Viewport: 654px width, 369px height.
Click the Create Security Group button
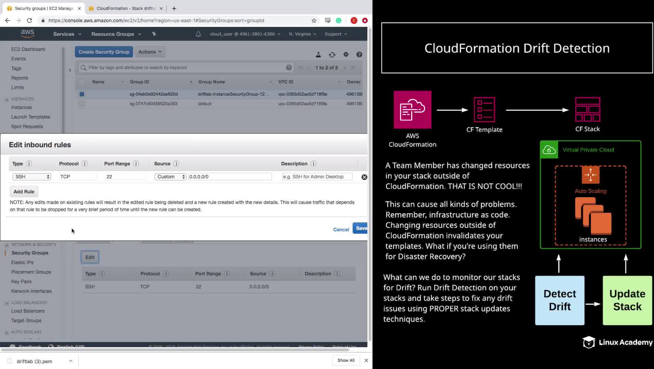coord(104,52)
